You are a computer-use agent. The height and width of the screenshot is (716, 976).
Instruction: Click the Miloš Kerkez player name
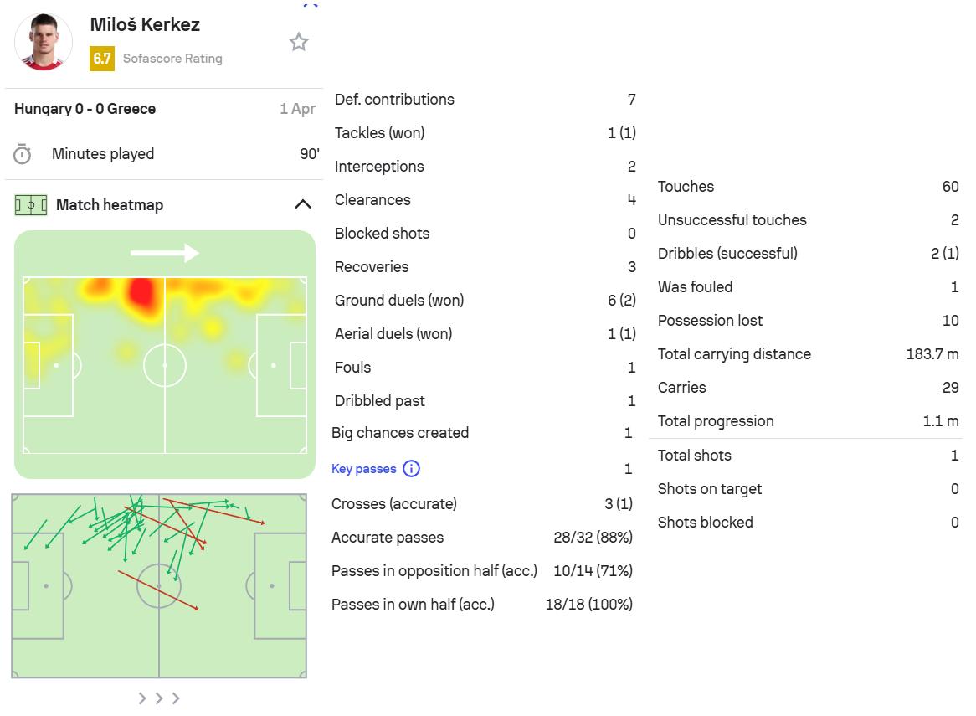pos(145,25)
